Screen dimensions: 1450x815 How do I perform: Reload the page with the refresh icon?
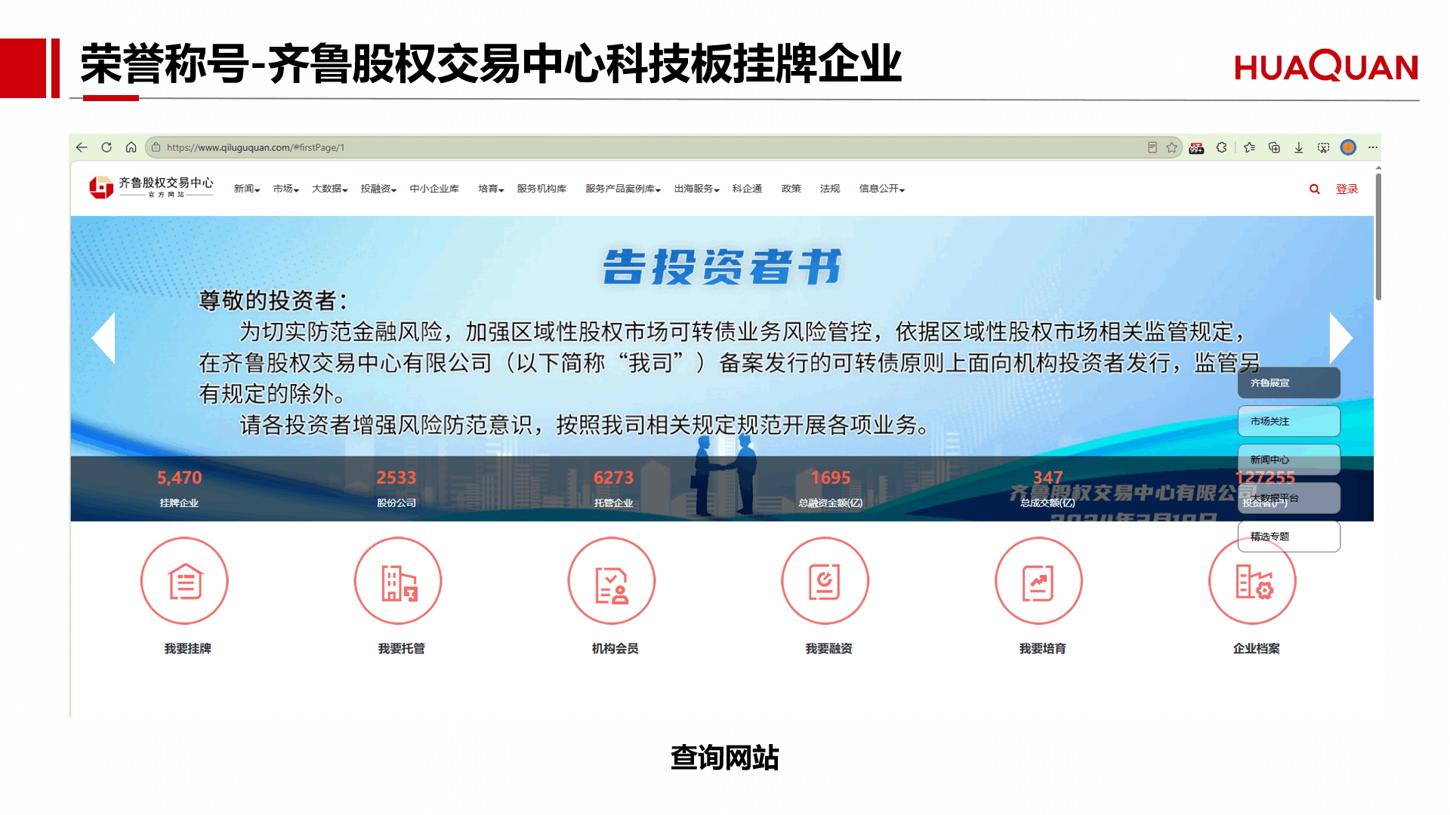coord(106,147)
